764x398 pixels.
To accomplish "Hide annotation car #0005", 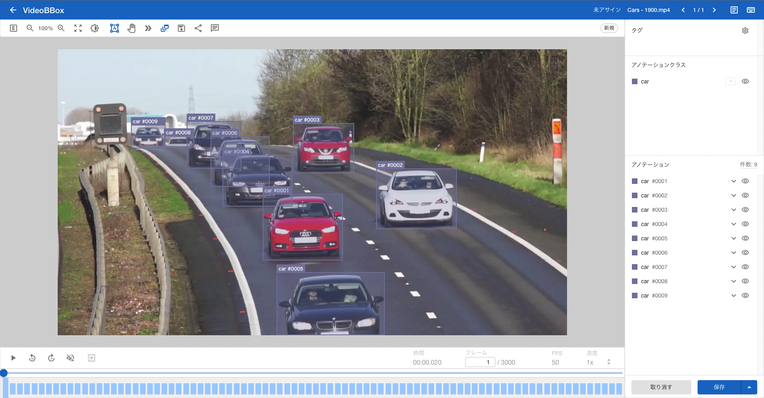I will pos(745,238).
